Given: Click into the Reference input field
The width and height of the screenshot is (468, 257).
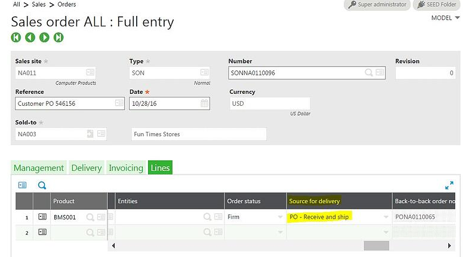Looking at the screenshot, I should point(63,103).
